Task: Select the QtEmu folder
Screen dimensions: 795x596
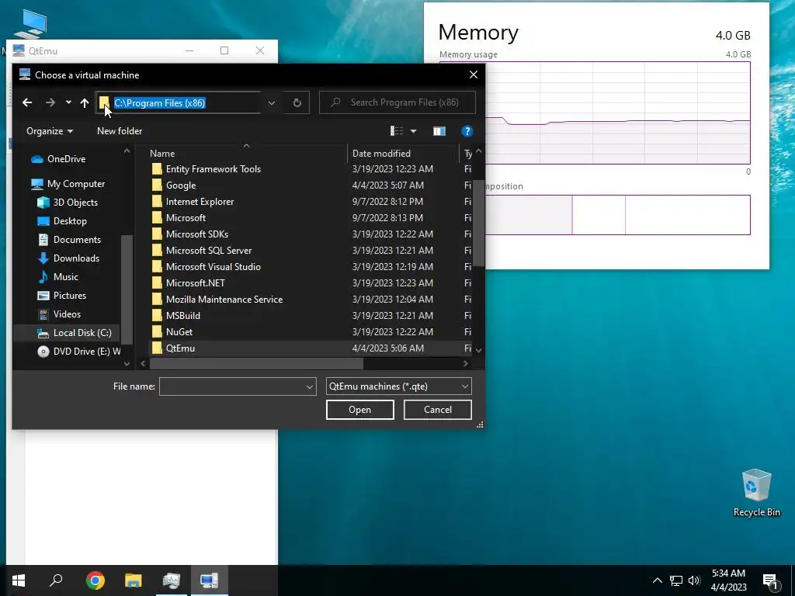Action: point(180,348)
